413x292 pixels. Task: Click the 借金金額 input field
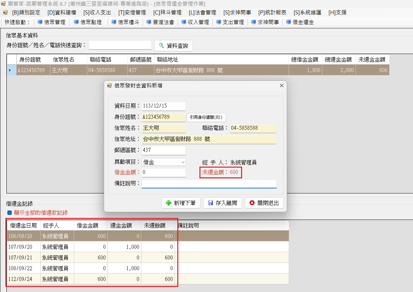pyautogui.click(x=164, y=173)
